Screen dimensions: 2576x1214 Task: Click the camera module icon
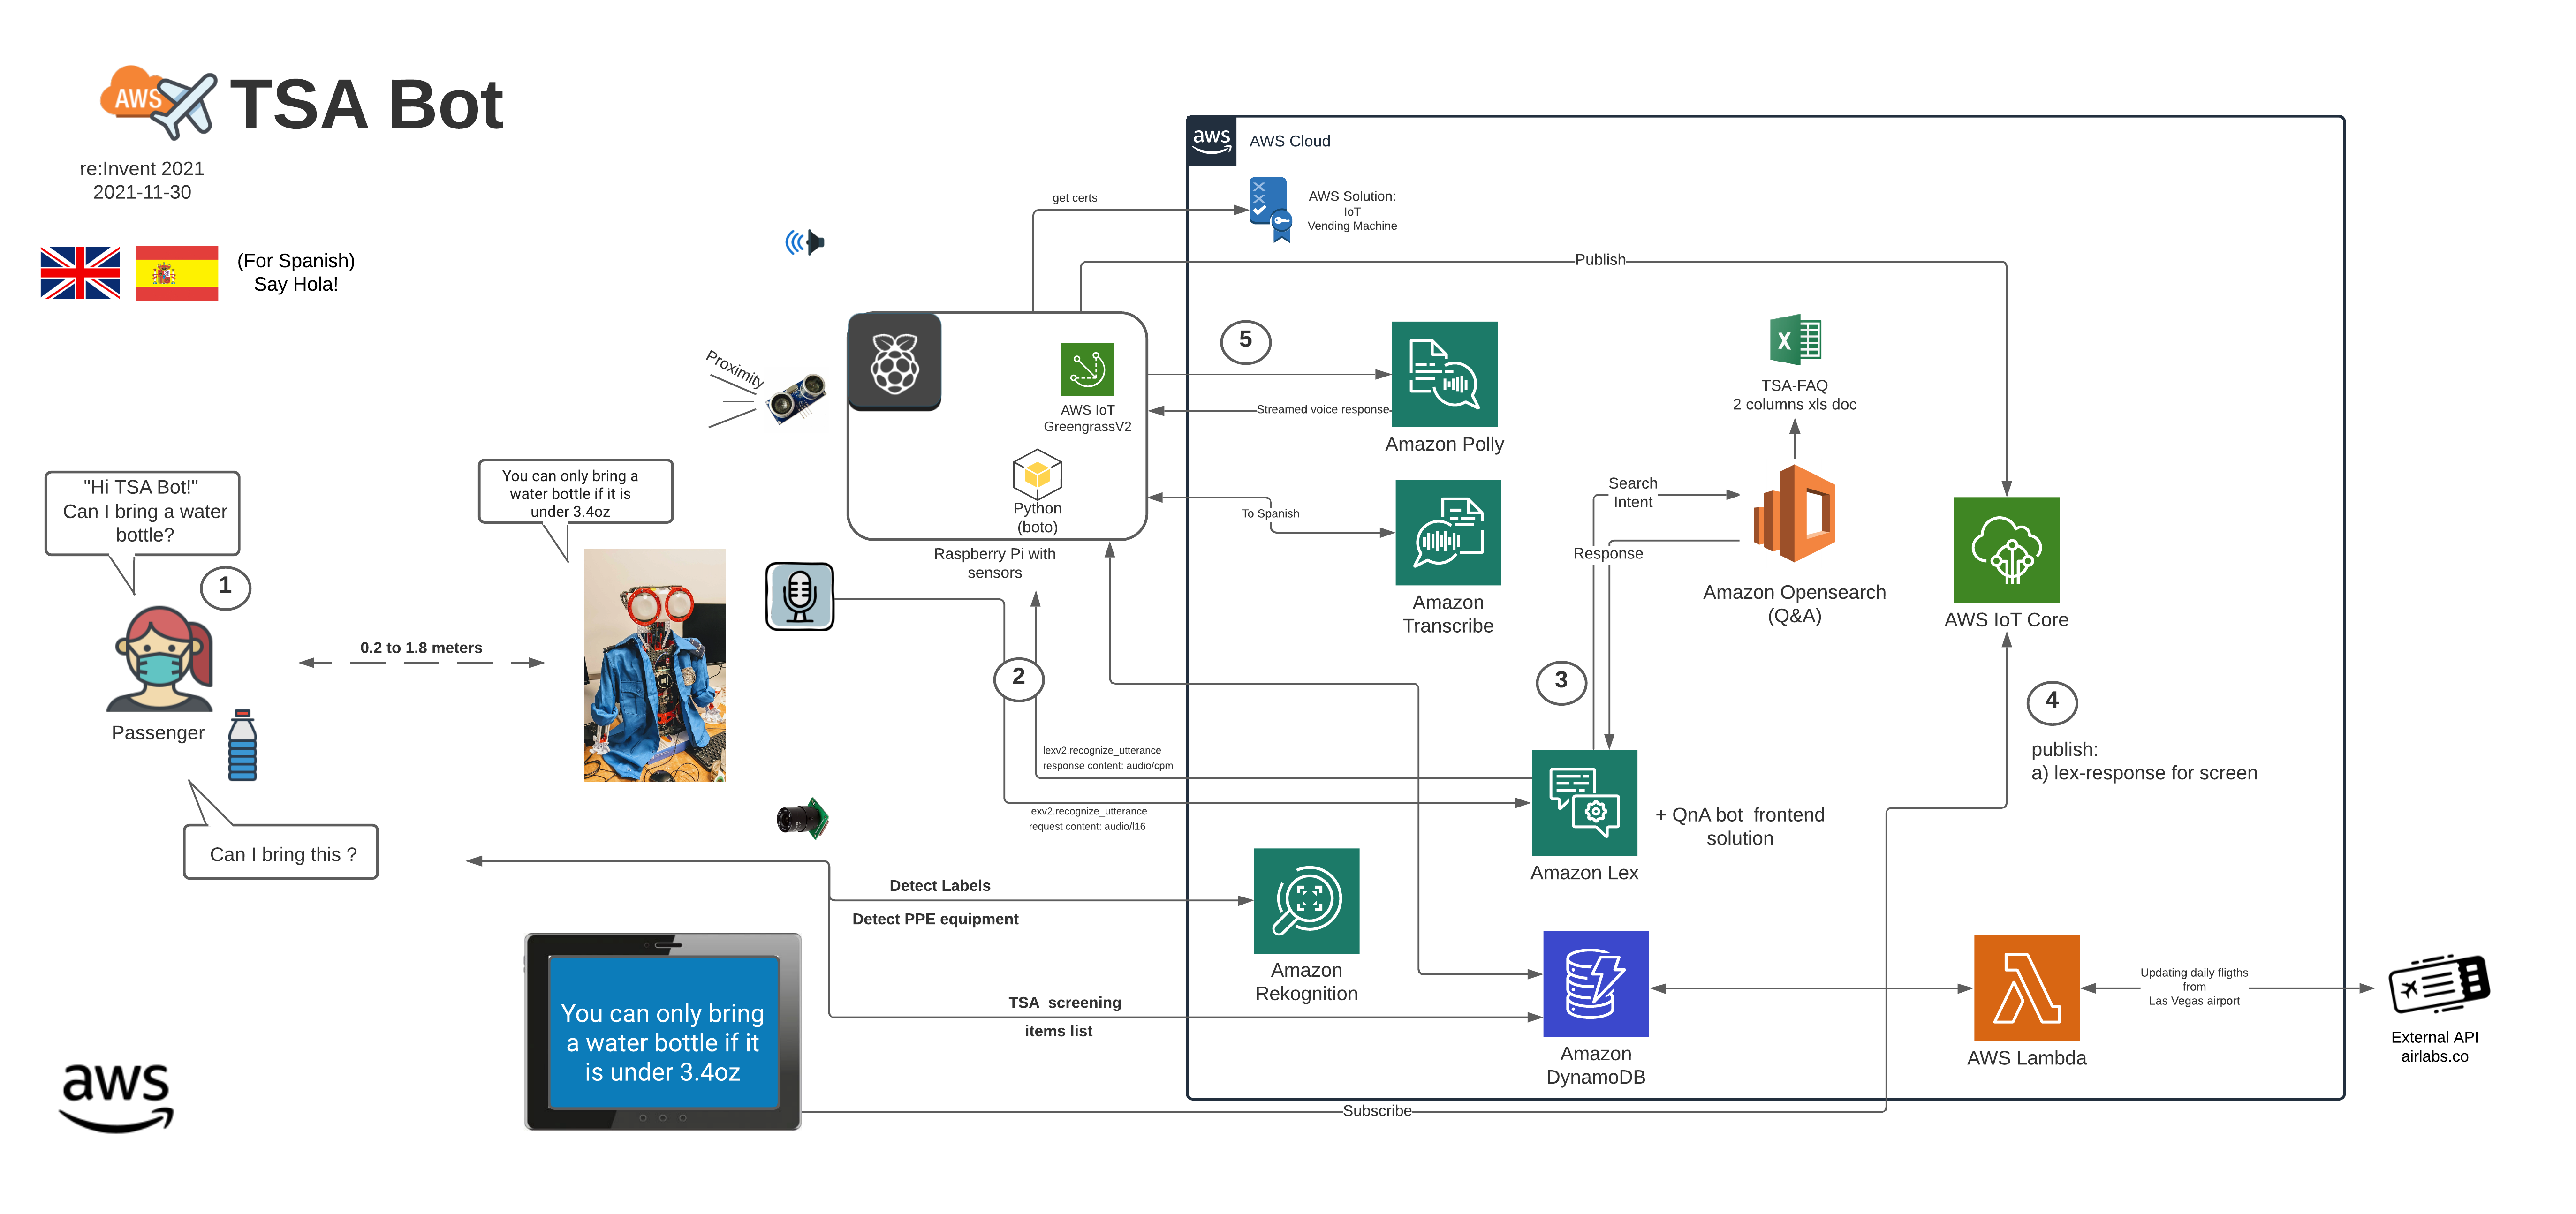click(x=803, y=818)
